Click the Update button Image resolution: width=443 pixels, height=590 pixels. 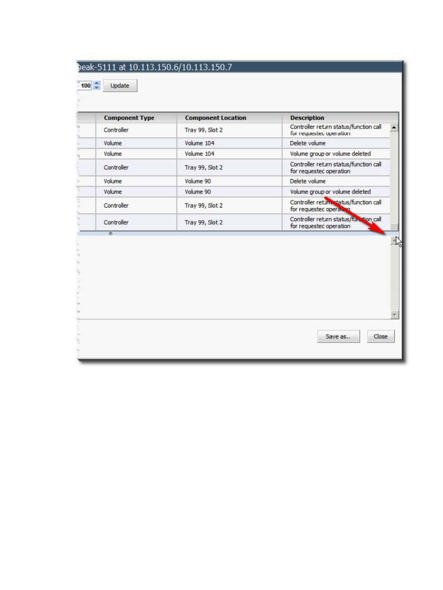coord(120,86)
